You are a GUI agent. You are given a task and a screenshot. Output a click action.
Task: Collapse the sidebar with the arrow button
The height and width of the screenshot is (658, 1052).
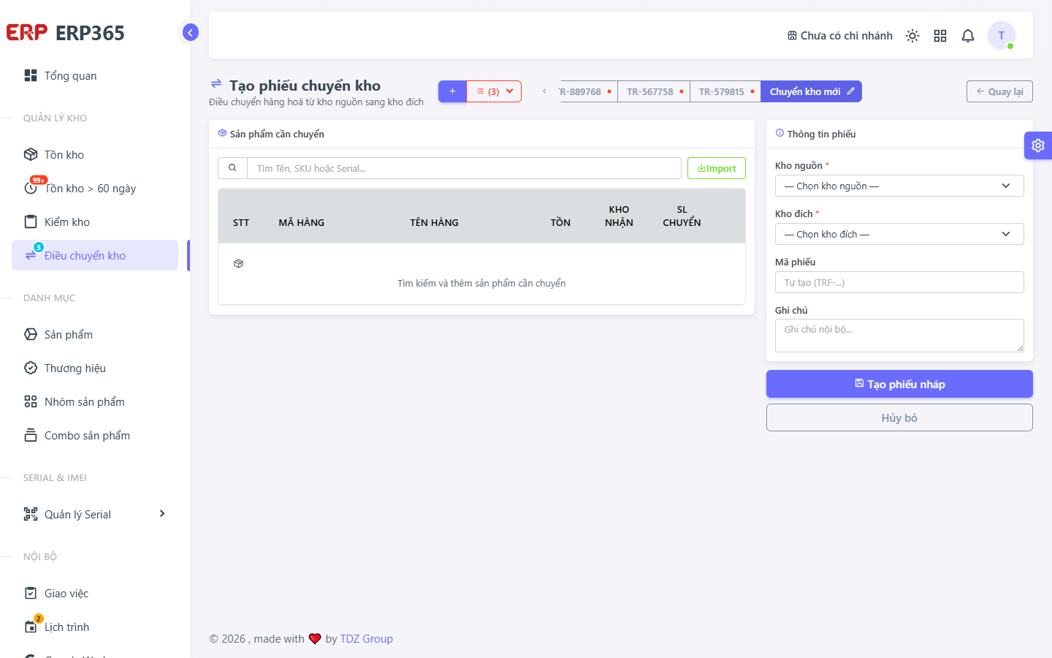191,32
